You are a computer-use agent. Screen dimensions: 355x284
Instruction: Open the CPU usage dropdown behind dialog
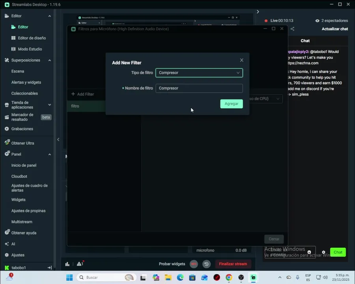coord(266,99)
